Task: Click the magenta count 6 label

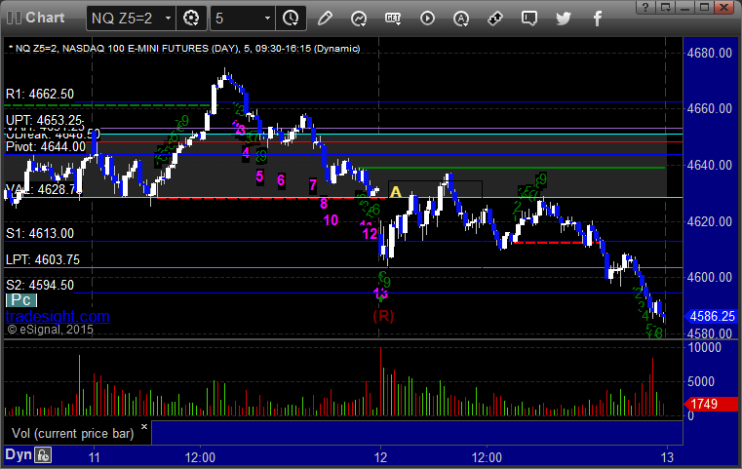Action: [281, 179]
